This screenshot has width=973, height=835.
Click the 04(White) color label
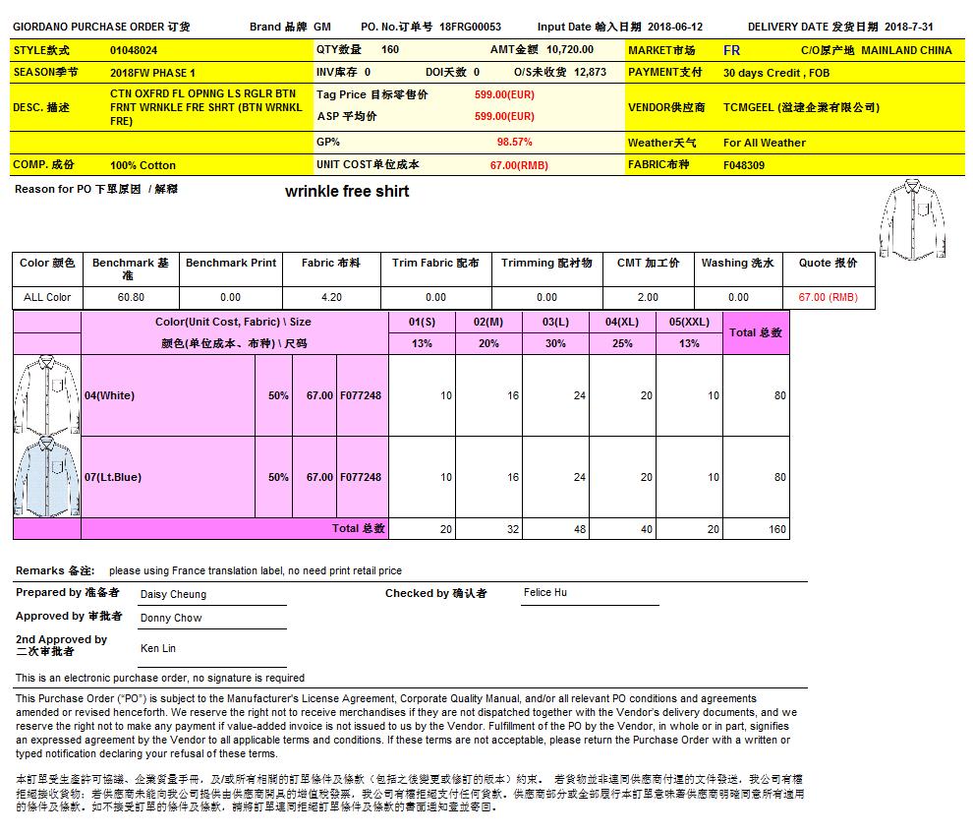click(x=110, y=395)
